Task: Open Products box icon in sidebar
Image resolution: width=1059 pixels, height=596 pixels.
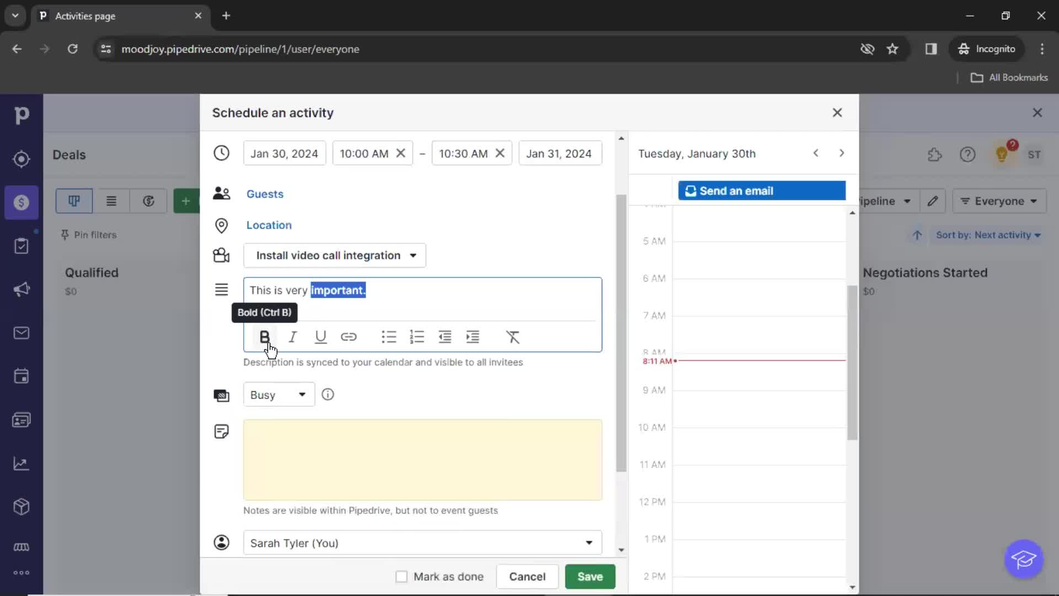Action: (22, 507)
